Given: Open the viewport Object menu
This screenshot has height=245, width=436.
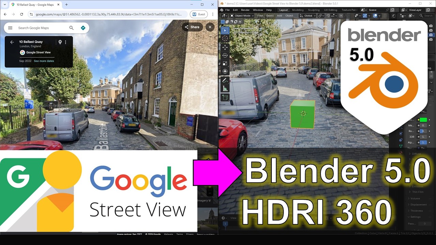Looking at the screenshot, I should pyautogui.click(x=289, y=16).
